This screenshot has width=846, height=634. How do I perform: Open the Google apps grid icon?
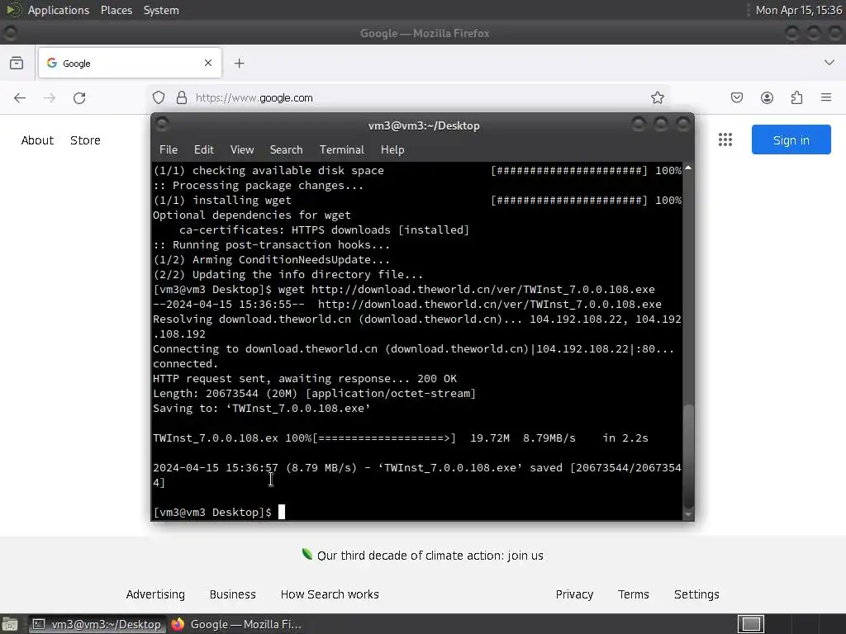click(725, 140)
